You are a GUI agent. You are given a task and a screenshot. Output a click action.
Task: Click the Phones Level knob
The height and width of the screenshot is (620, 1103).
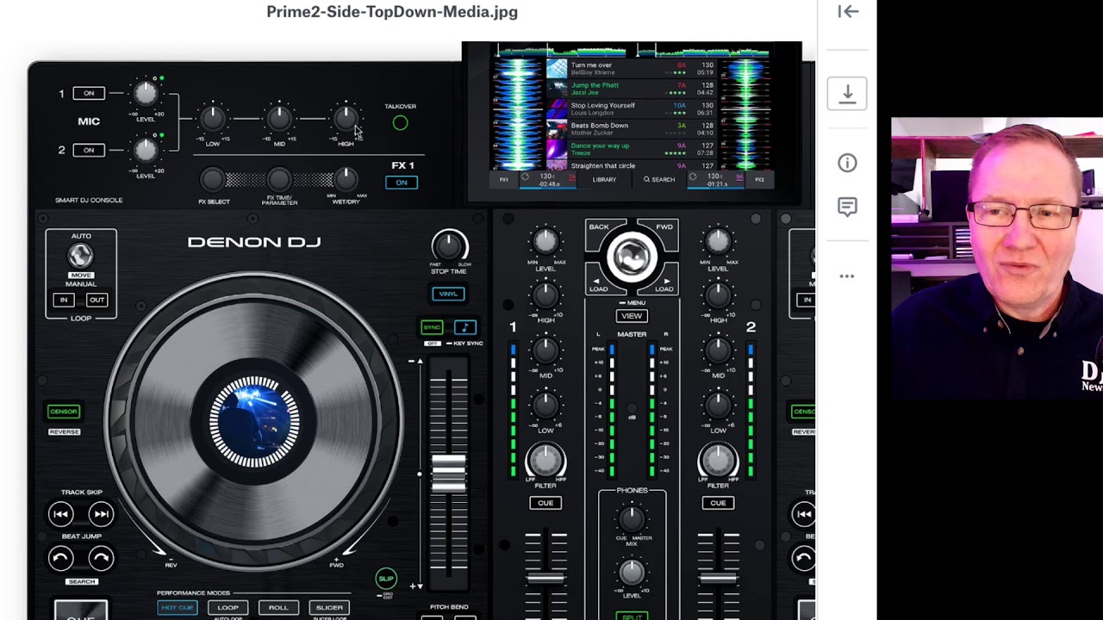632,572
